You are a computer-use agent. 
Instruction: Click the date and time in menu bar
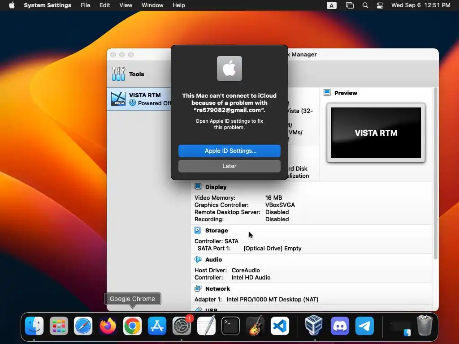click(420, 5)
